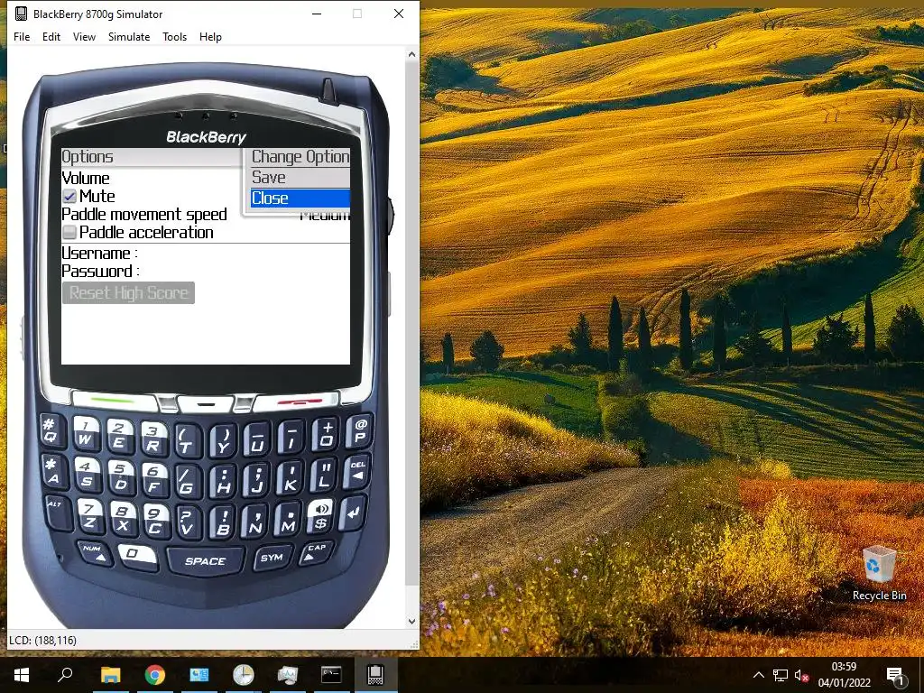Open File Explorer from taskbar

click(x=111, y=675)
